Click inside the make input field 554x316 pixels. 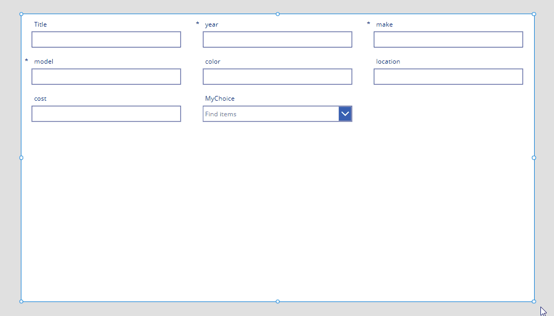pos(448,39)
